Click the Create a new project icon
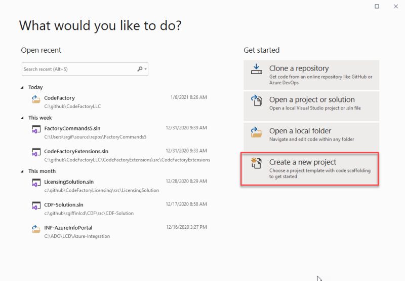The width and height of the screenshot is (405, 281). pyautogui.click(x=257, y=163)
